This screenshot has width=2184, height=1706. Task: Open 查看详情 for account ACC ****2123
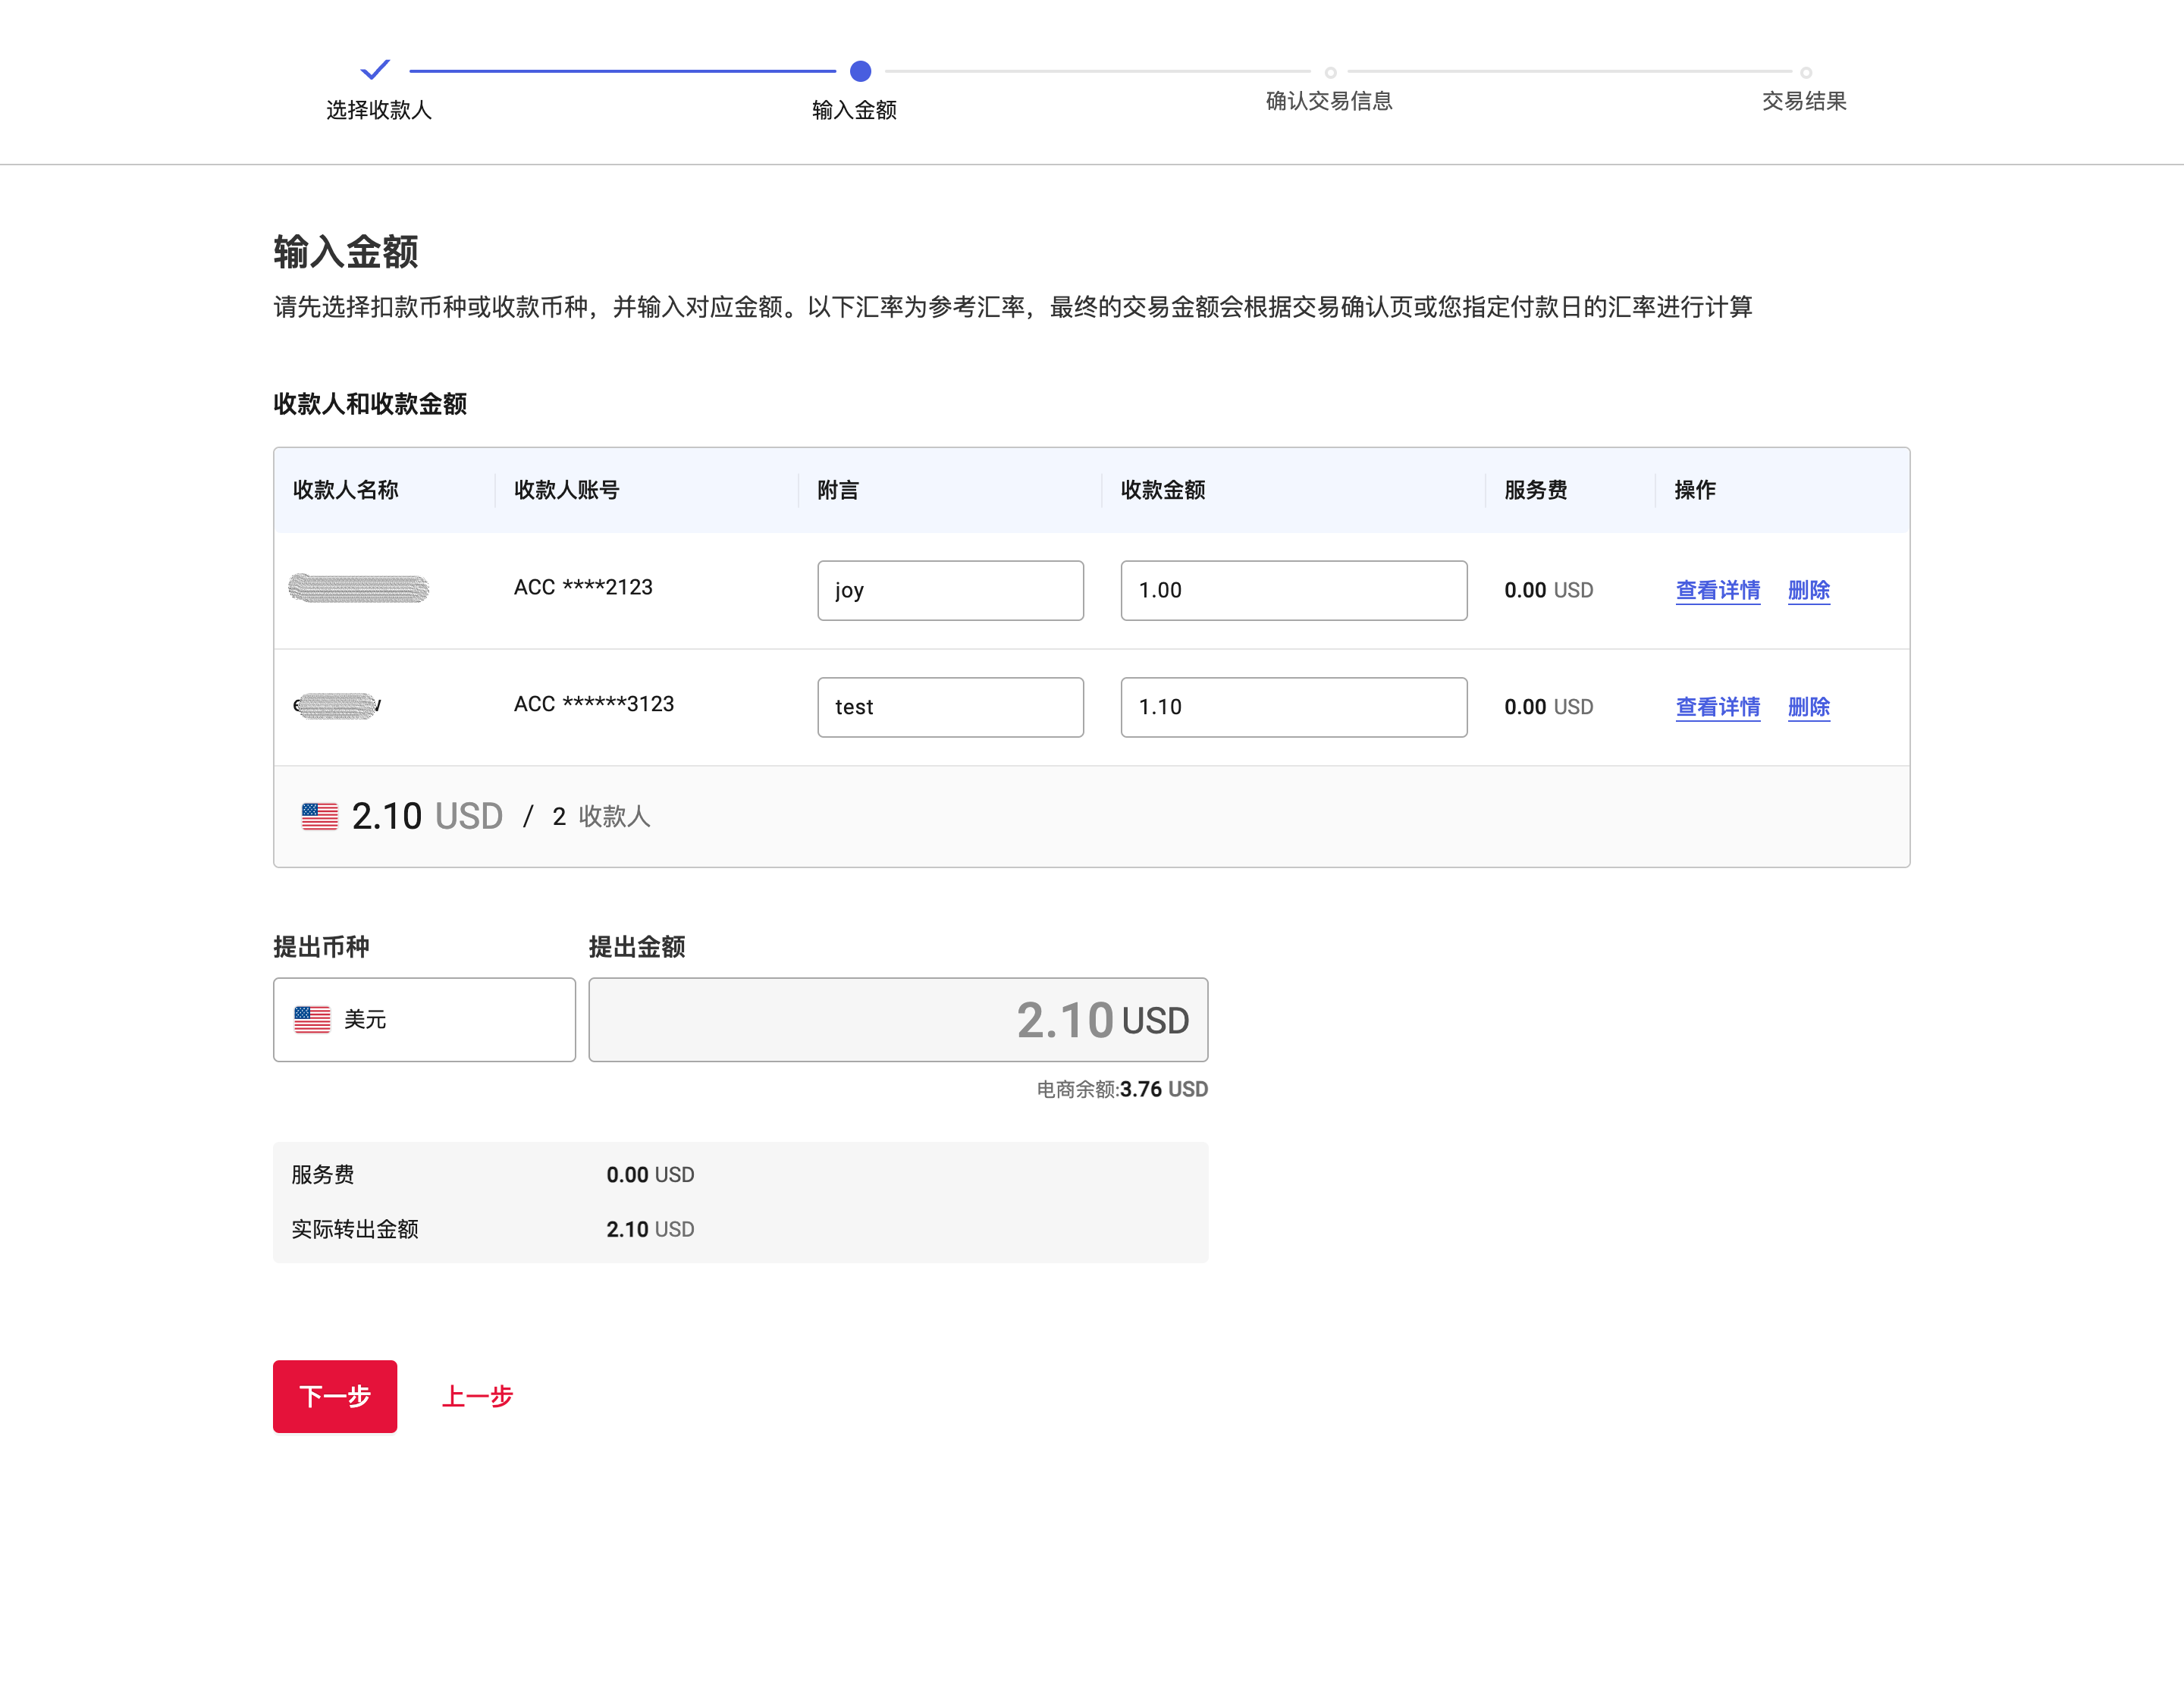pyautogui.click(x=1717, y=590)
